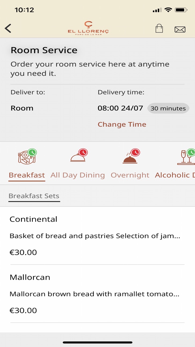Tap the 30 minutes delivery badge
Image resolution: width=195 pixels, height=347 pixels.
(168, 108)
